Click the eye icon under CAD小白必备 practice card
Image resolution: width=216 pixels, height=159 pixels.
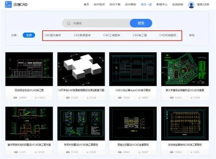click(120, 98)
